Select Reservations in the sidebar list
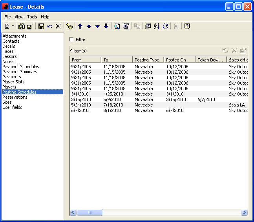The image size is (254, 222). (x=15, y=97)
